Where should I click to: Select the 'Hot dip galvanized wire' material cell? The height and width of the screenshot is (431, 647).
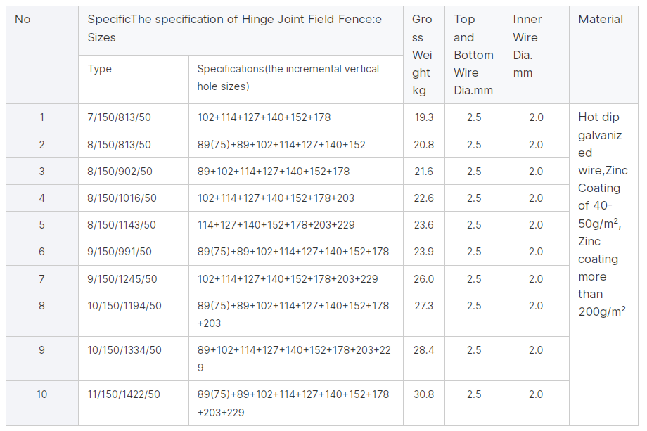603,265
